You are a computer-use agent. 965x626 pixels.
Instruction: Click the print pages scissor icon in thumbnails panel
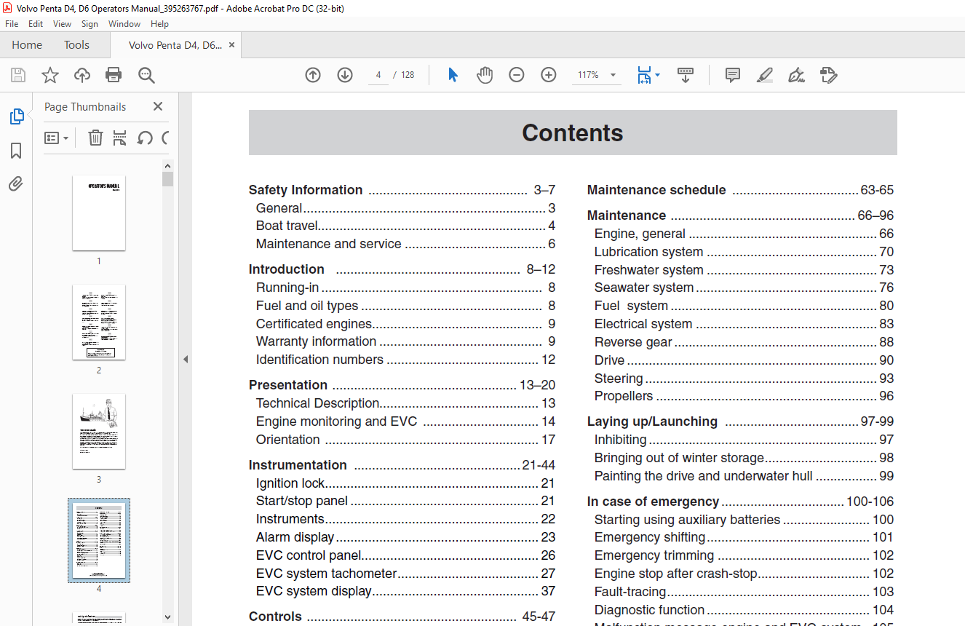coord(120,138)
